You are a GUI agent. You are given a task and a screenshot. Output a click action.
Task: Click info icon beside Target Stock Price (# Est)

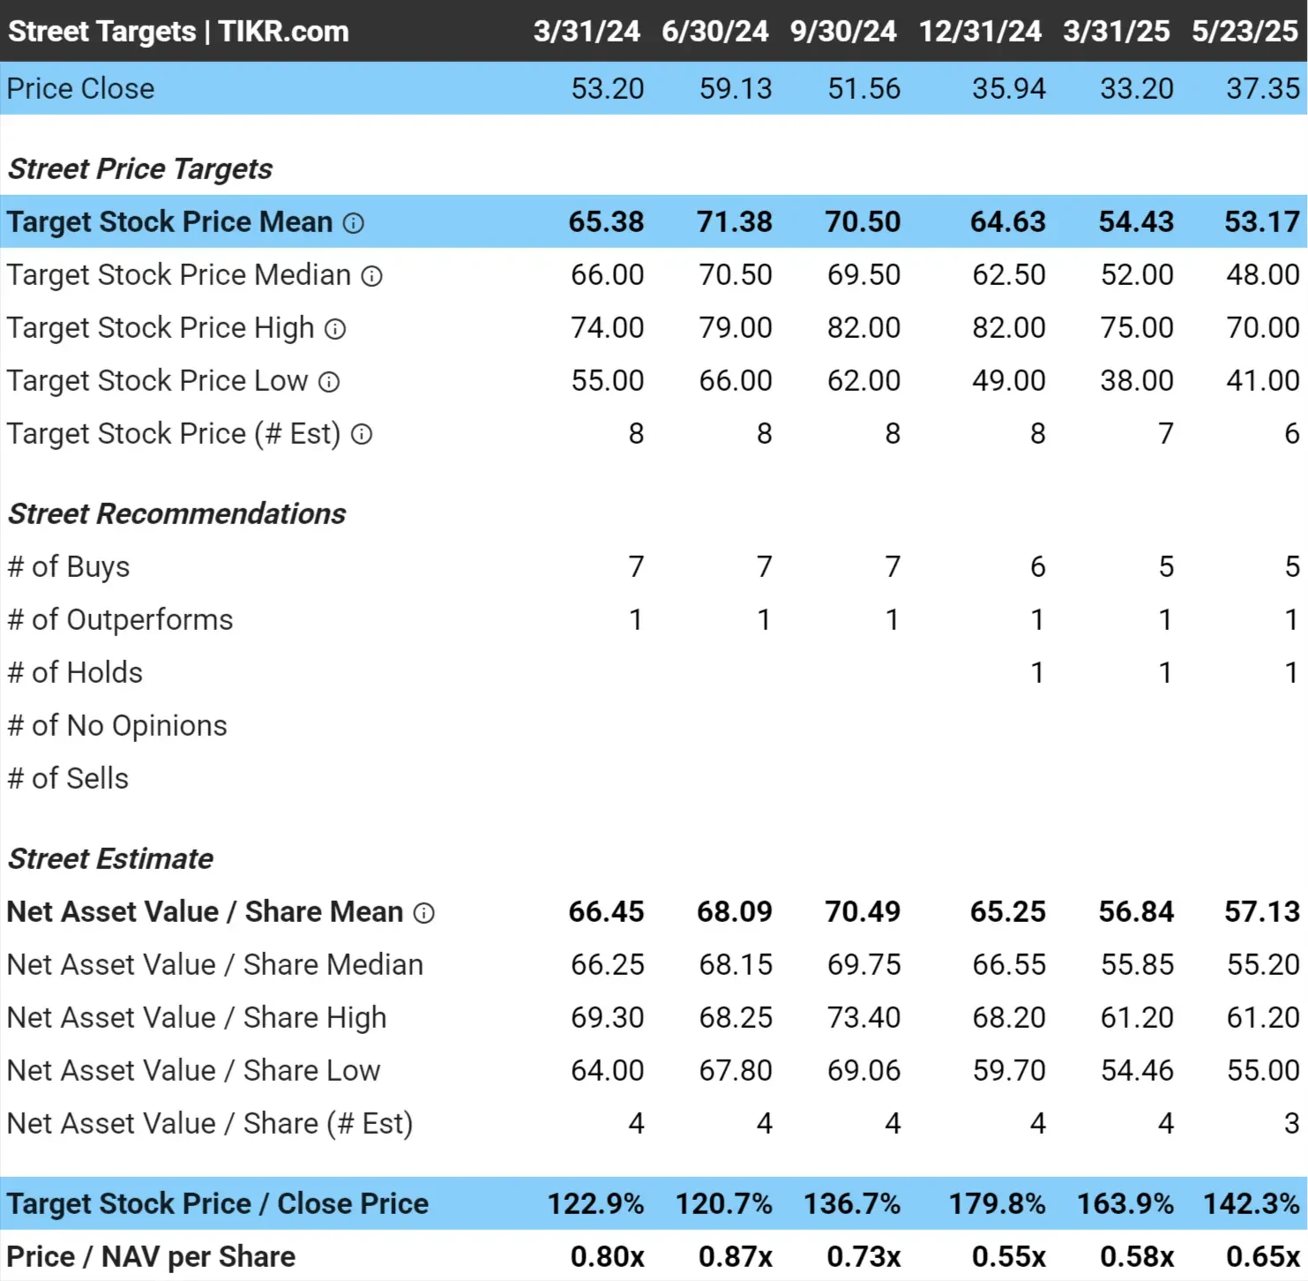pyautogui.click(x=362, y=435)
